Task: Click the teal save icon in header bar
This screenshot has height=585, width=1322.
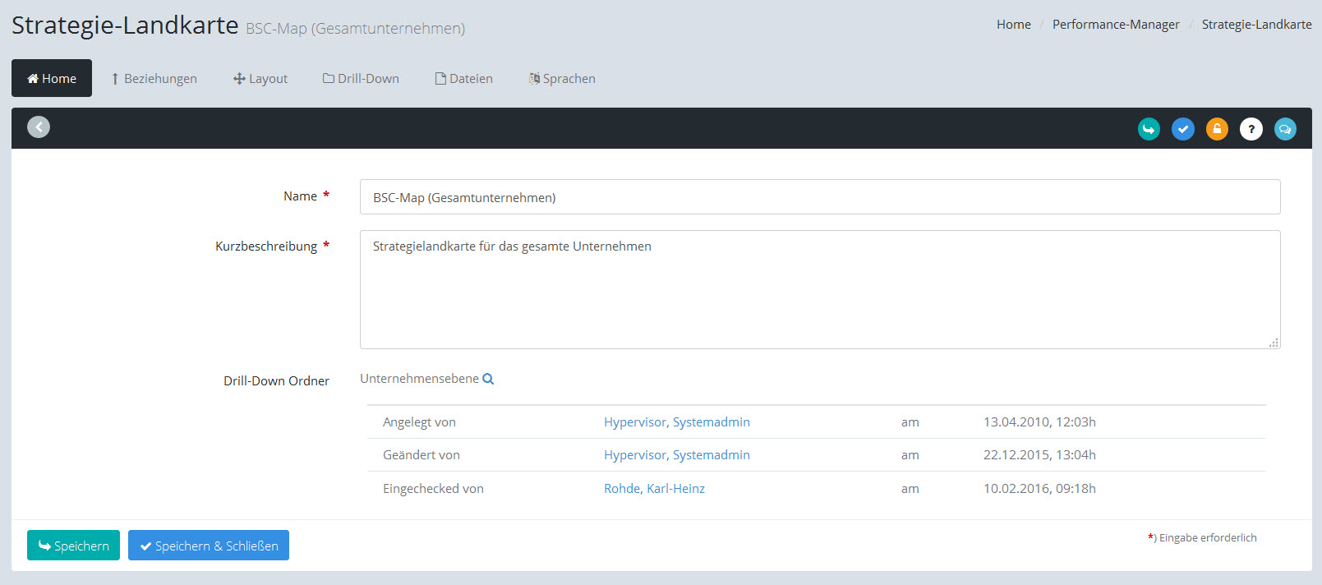Action: click(1149, 129)
